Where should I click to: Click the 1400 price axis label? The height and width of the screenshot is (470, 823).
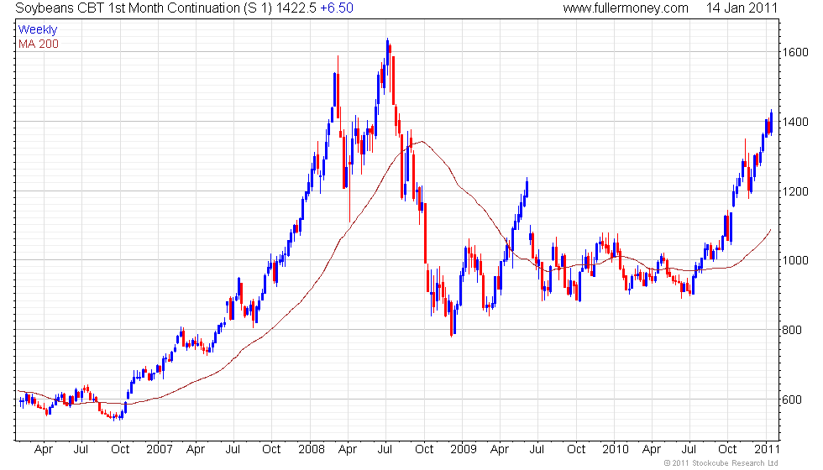pos(794,122)
